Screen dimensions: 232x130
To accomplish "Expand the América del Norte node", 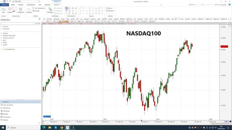I will coord(1,36).
